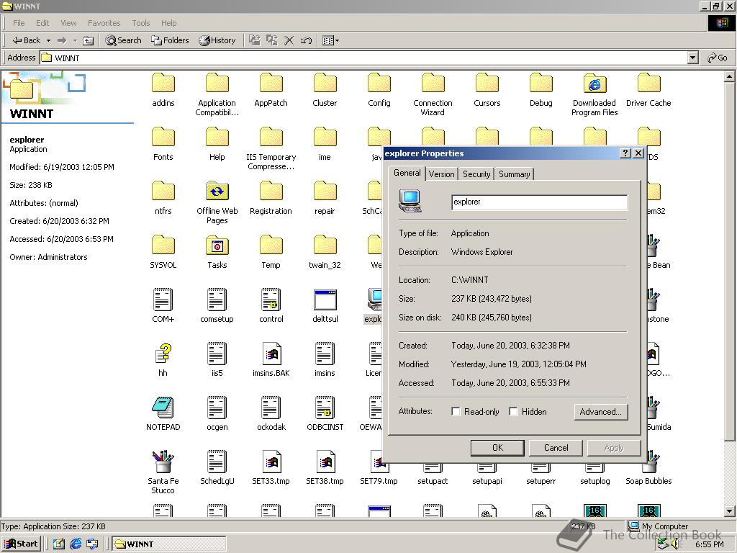This screenshot has height=553, width=737.
Task: Click the dialog's help question-mark button
Action: (625, 153)
